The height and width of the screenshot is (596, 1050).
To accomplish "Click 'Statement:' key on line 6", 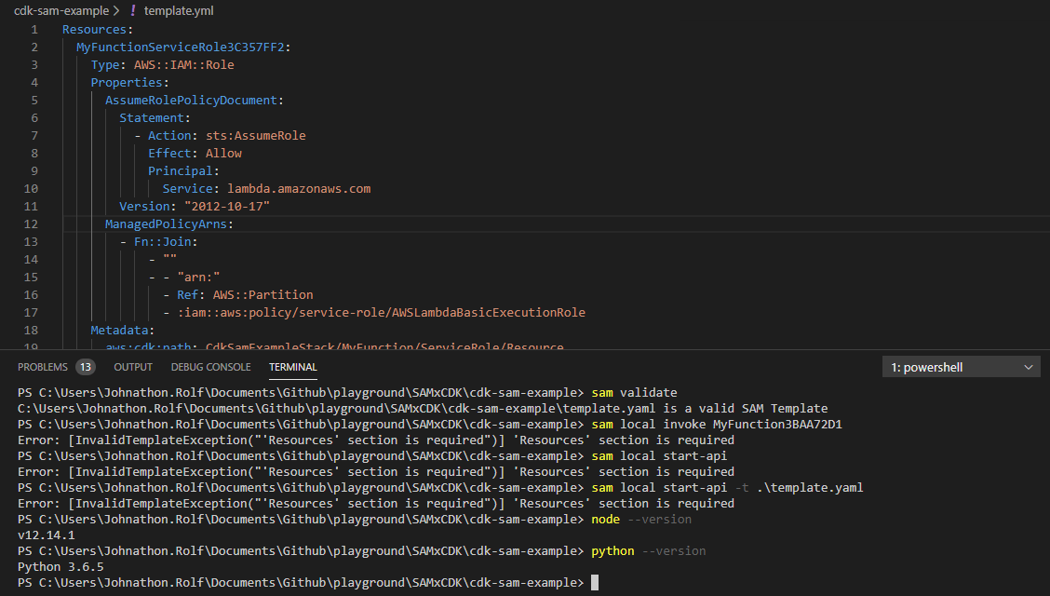I will click(155, 118).
